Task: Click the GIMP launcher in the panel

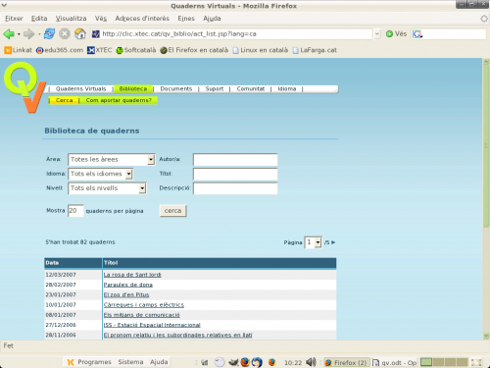Action: point(233,362)
